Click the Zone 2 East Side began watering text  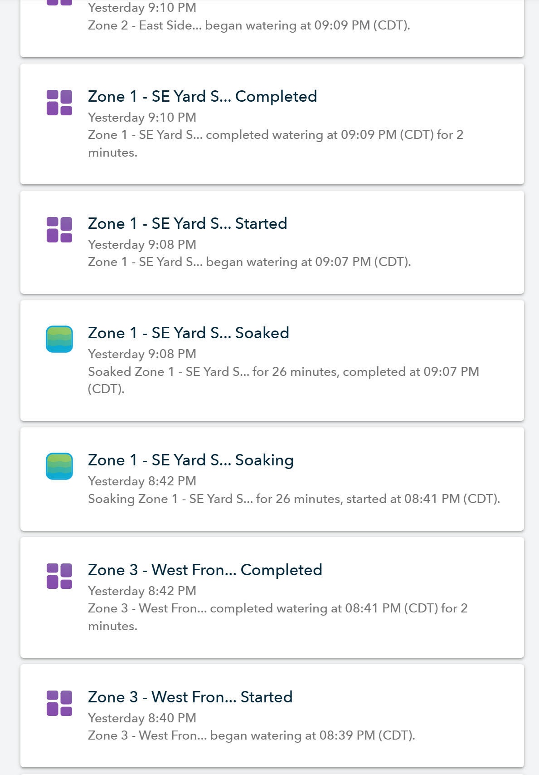[x=249, y=25]
